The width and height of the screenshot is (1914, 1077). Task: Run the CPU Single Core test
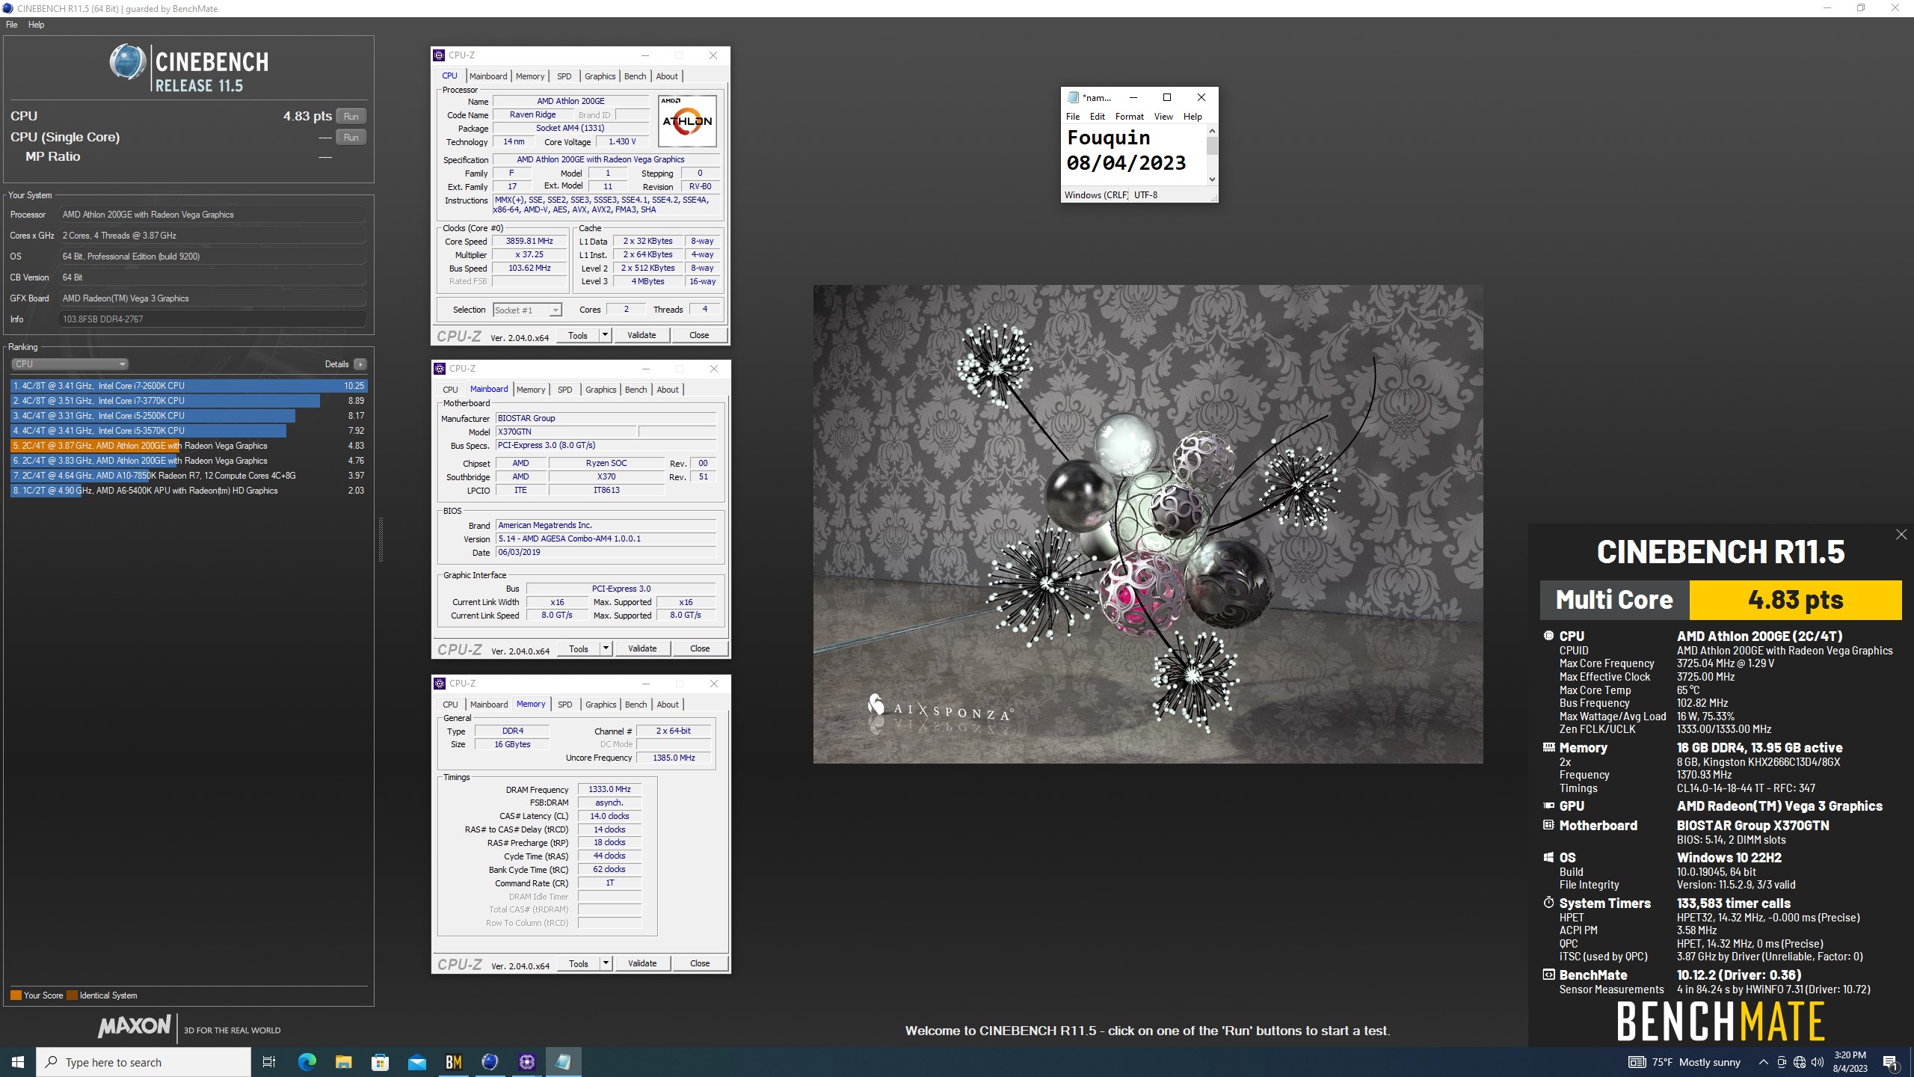351,137
